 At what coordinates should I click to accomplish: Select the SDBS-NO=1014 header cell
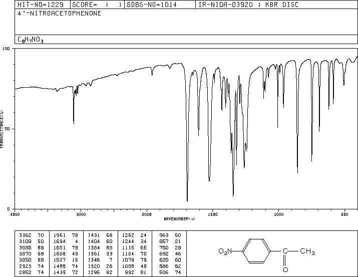(x=152, y=5)
